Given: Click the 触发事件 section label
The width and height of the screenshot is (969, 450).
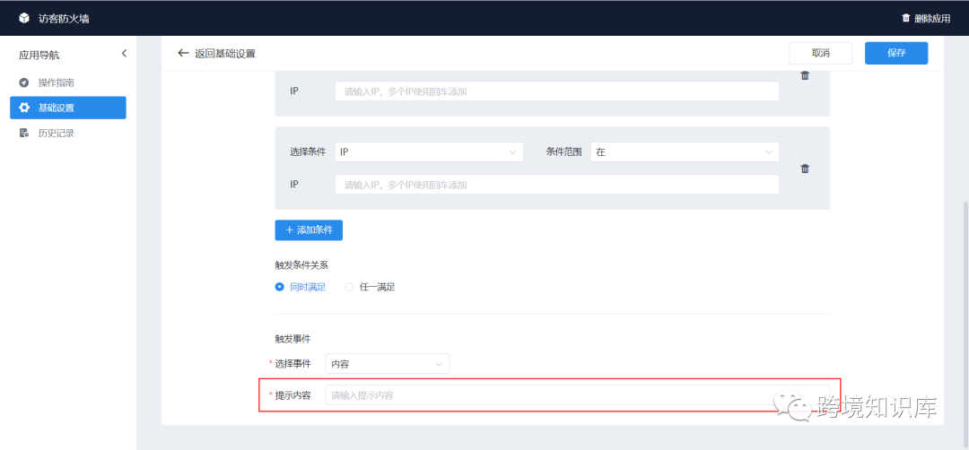Looking at the screenshot, I should coord(292,339).
